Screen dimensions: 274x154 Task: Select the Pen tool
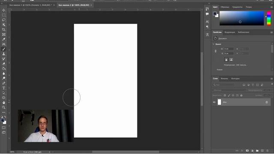point(4,83)
